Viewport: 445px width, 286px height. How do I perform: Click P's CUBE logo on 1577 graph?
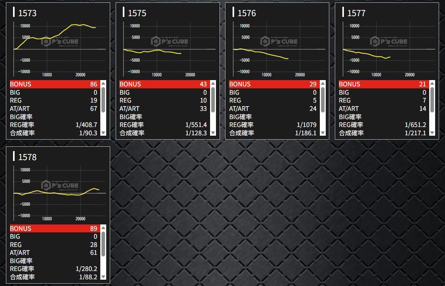(x=389, y=41)
